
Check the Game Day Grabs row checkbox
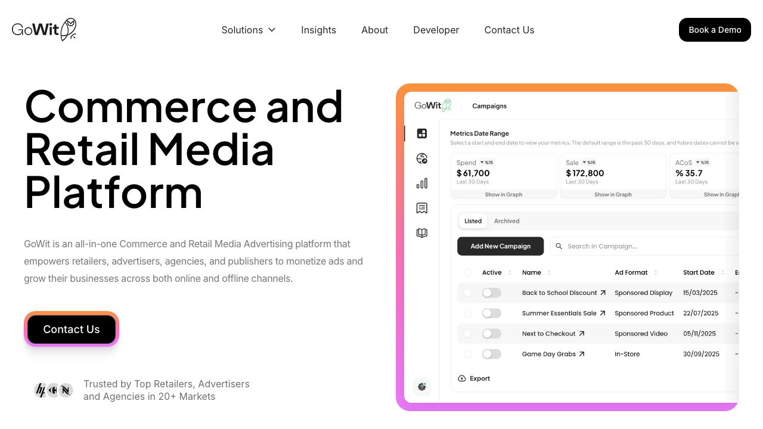coord(467,354)
